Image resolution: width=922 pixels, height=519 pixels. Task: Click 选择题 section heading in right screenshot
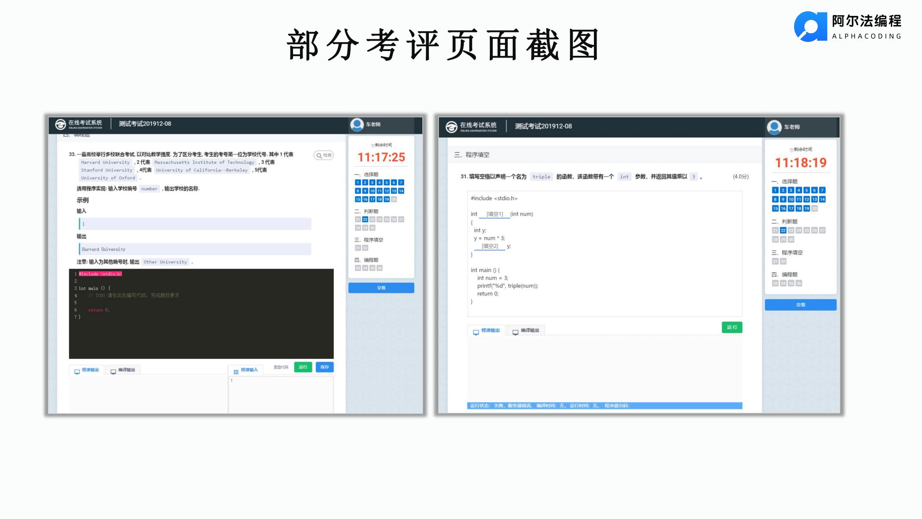click(x=785, y=182)
